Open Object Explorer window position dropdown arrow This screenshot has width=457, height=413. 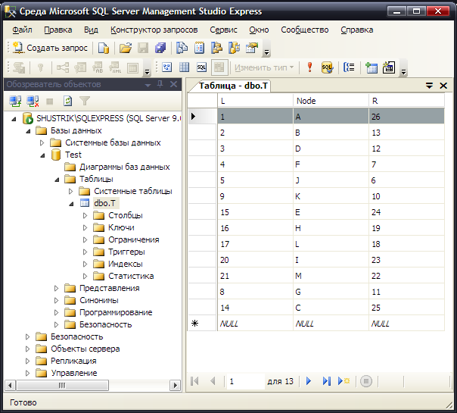(148, 85)
